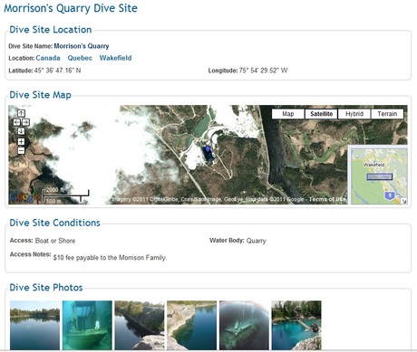
Task: Collapse the overview map corner arrow
Action: (x=404, y=202)
